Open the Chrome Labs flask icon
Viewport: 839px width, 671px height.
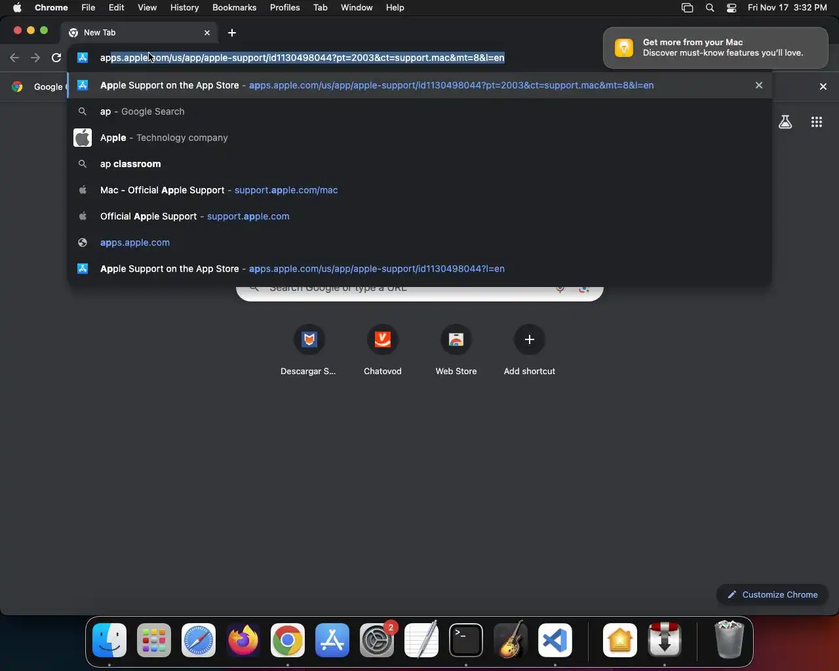[x=785, y=122]
